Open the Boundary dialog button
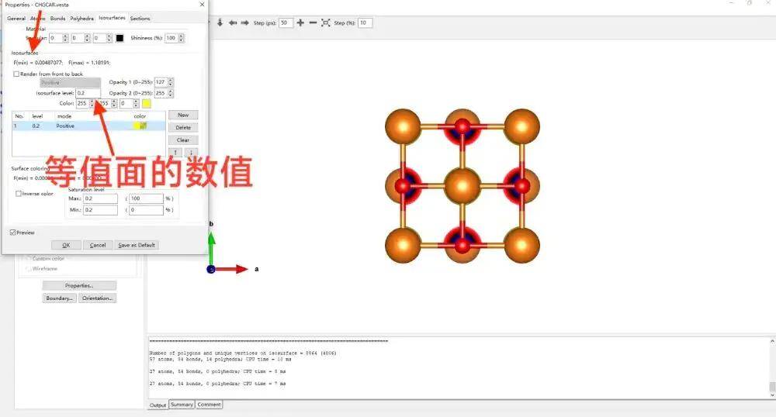This screenshot has height=417, width=776. coord(59,298)
